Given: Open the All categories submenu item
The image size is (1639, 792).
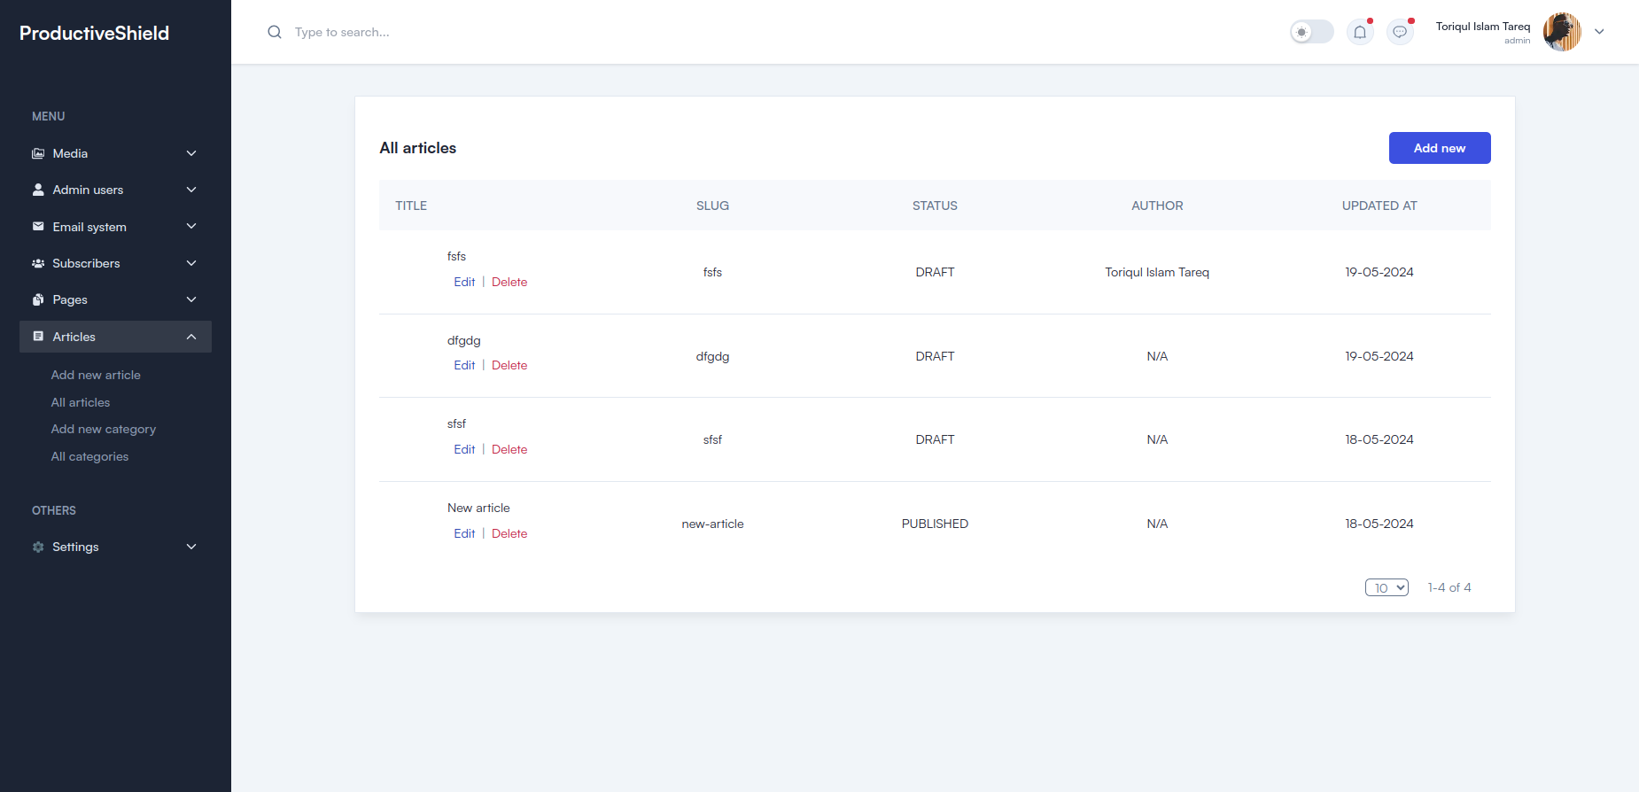Looking at the screenshot, I should point(89,457).
